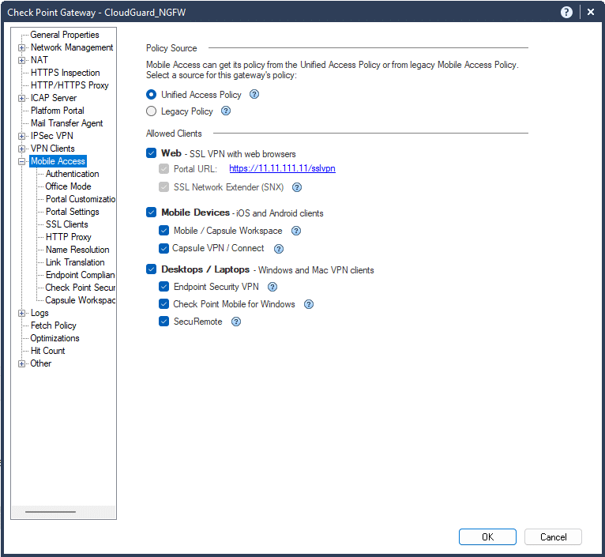The image size is (605, 557).
Task: Click help icon beside Legacy Policy
Action: tap(226, 111)
